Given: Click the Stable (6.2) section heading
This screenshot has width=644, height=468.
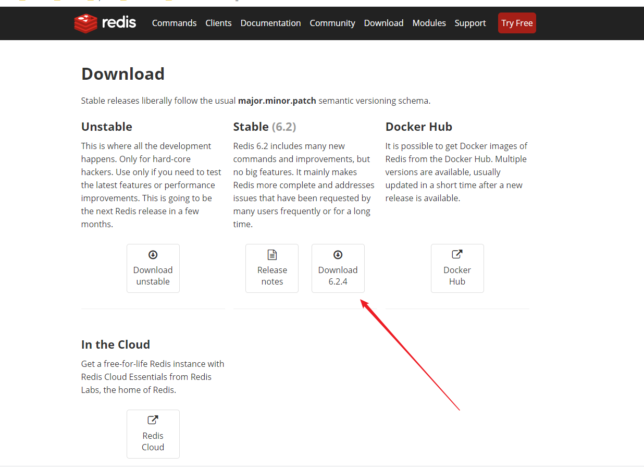Looking at the screenshot, I should pyautogui.click(x=265, y=127).
